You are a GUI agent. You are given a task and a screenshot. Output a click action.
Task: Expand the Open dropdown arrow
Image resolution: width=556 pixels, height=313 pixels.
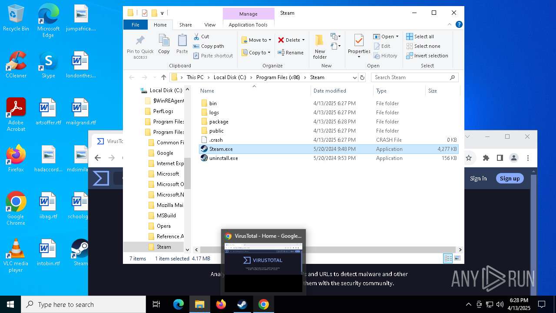397,37
